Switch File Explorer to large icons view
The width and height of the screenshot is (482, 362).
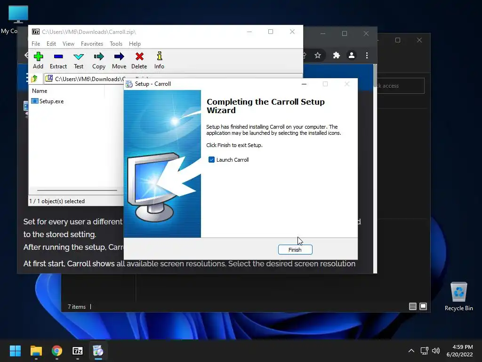coord(423,306)
